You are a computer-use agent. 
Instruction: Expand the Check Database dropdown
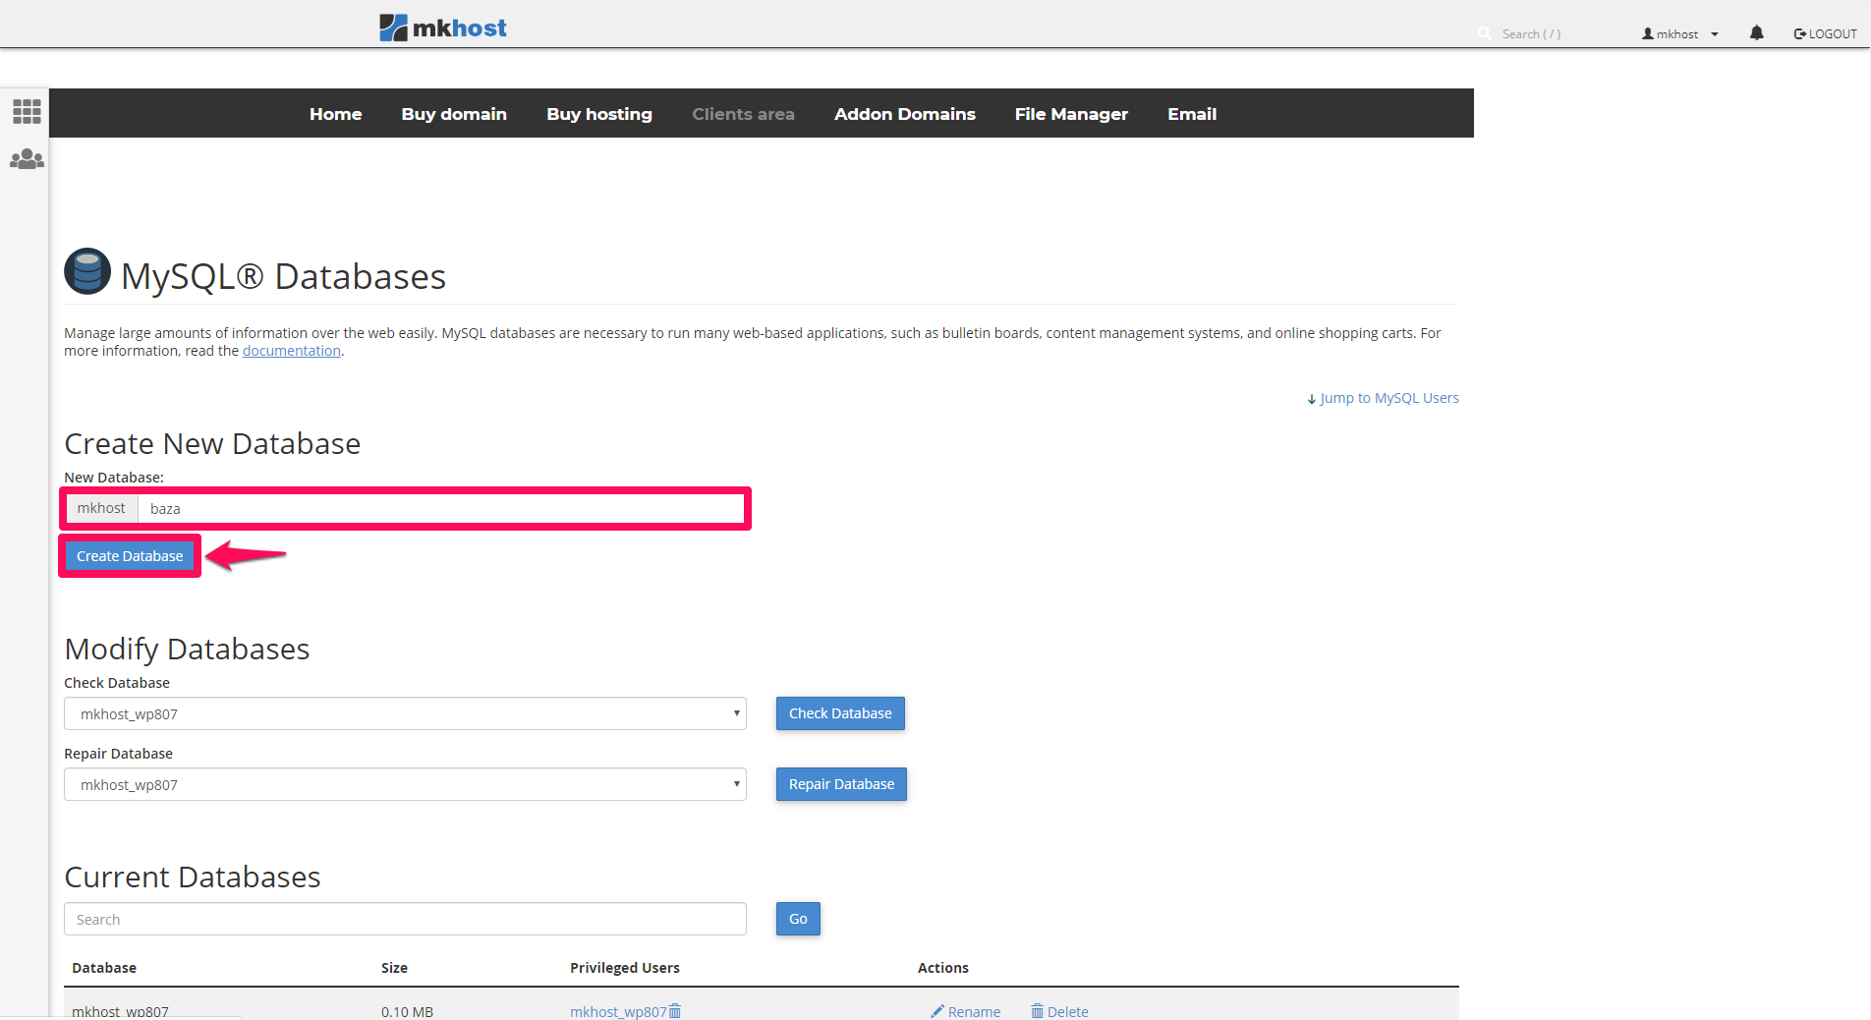pyautogui.click(x=405, y=713)
